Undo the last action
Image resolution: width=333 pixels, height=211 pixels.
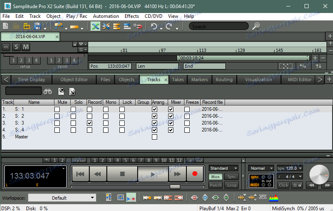pos(154,26)
